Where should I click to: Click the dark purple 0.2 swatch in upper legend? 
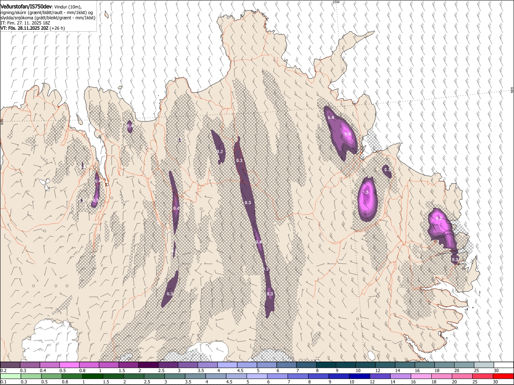[10, 365]
